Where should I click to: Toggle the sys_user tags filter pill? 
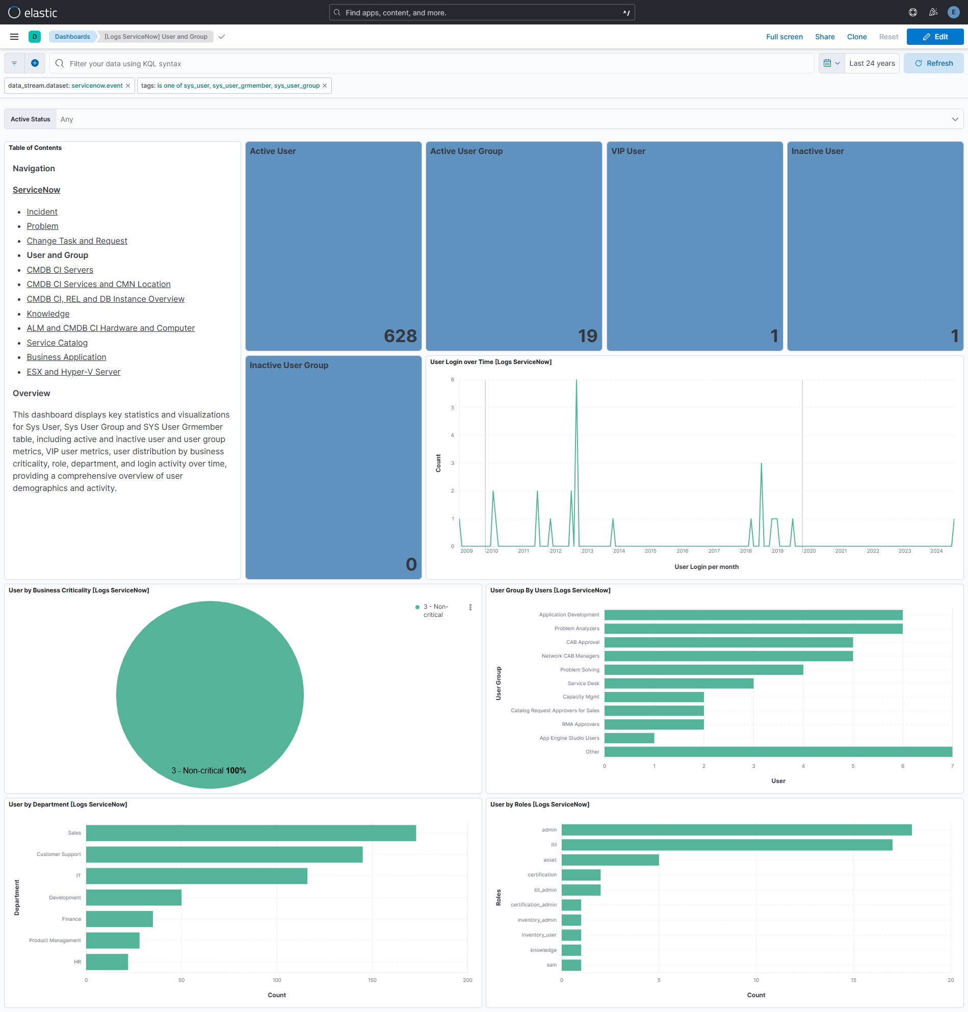point(229,85)
